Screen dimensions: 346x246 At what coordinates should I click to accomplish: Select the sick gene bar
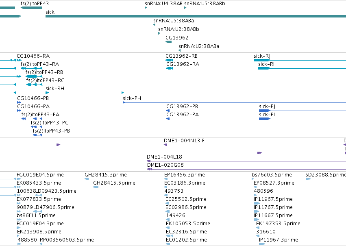coord(196,16)
